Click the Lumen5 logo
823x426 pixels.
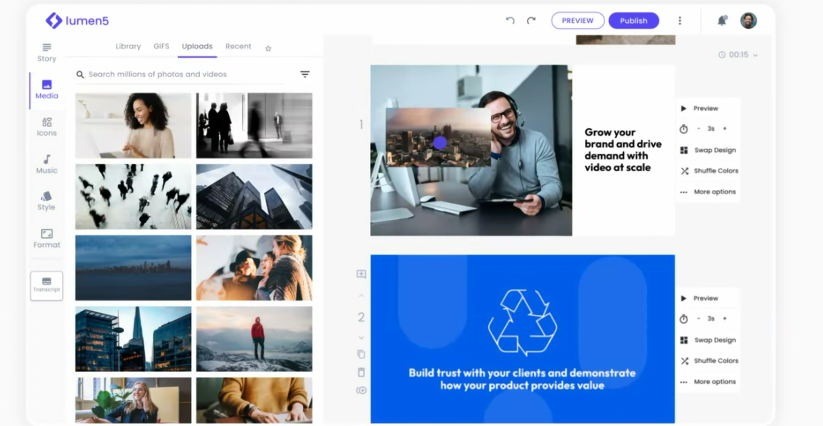[x=77, y=21]
